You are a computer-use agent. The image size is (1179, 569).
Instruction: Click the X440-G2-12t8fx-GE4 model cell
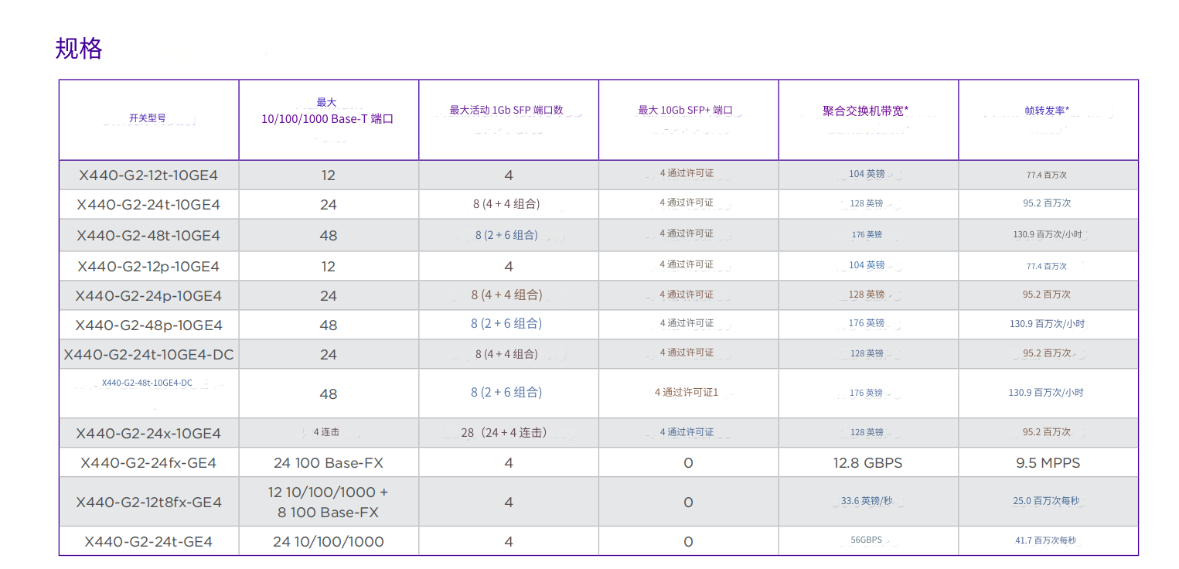(148, 503)
